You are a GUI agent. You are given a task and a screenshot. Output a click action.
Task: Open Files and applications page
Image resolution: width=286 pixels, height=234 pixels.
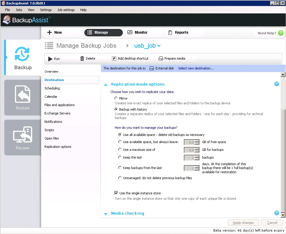coord(60,105)
